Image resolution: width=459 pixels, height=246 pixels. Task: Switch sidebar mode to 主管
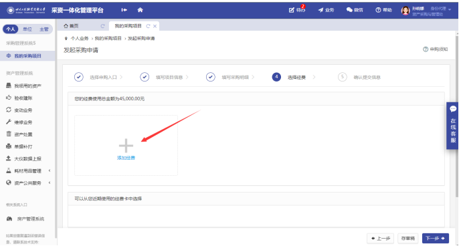pyautogui.click(x=44, y=29)
